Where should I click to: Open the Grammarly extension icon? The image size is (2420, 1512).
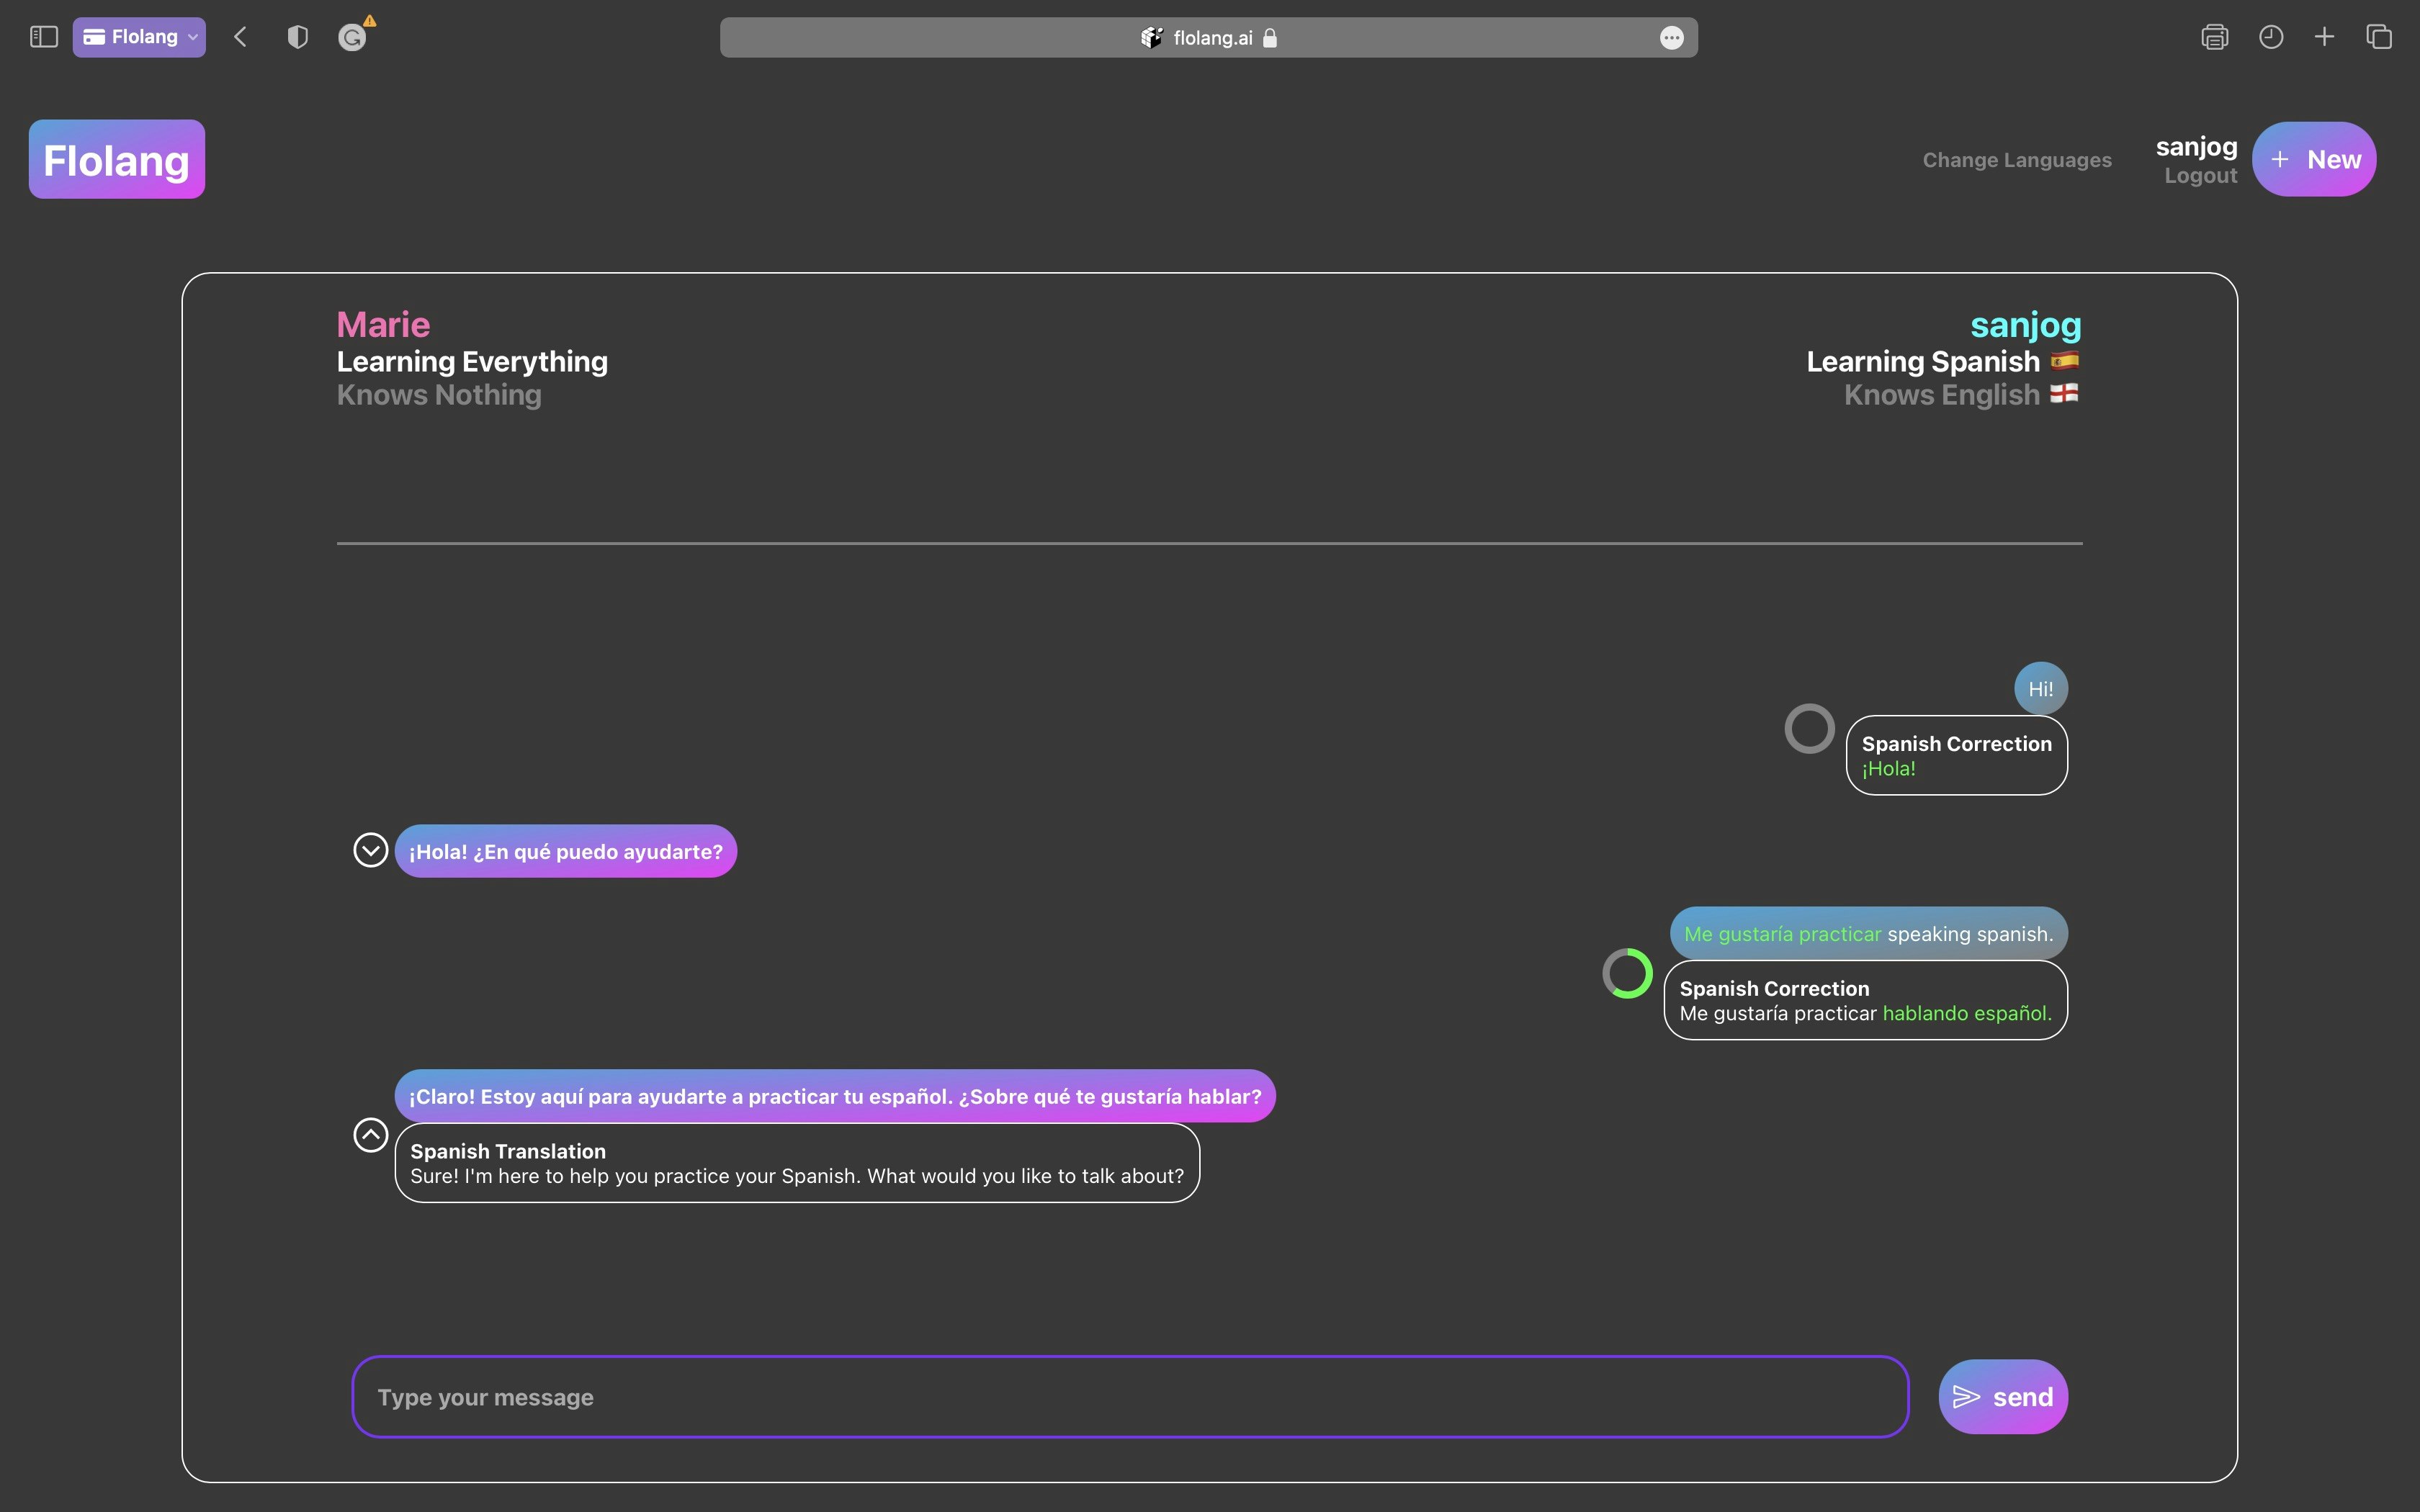point(352,37)
